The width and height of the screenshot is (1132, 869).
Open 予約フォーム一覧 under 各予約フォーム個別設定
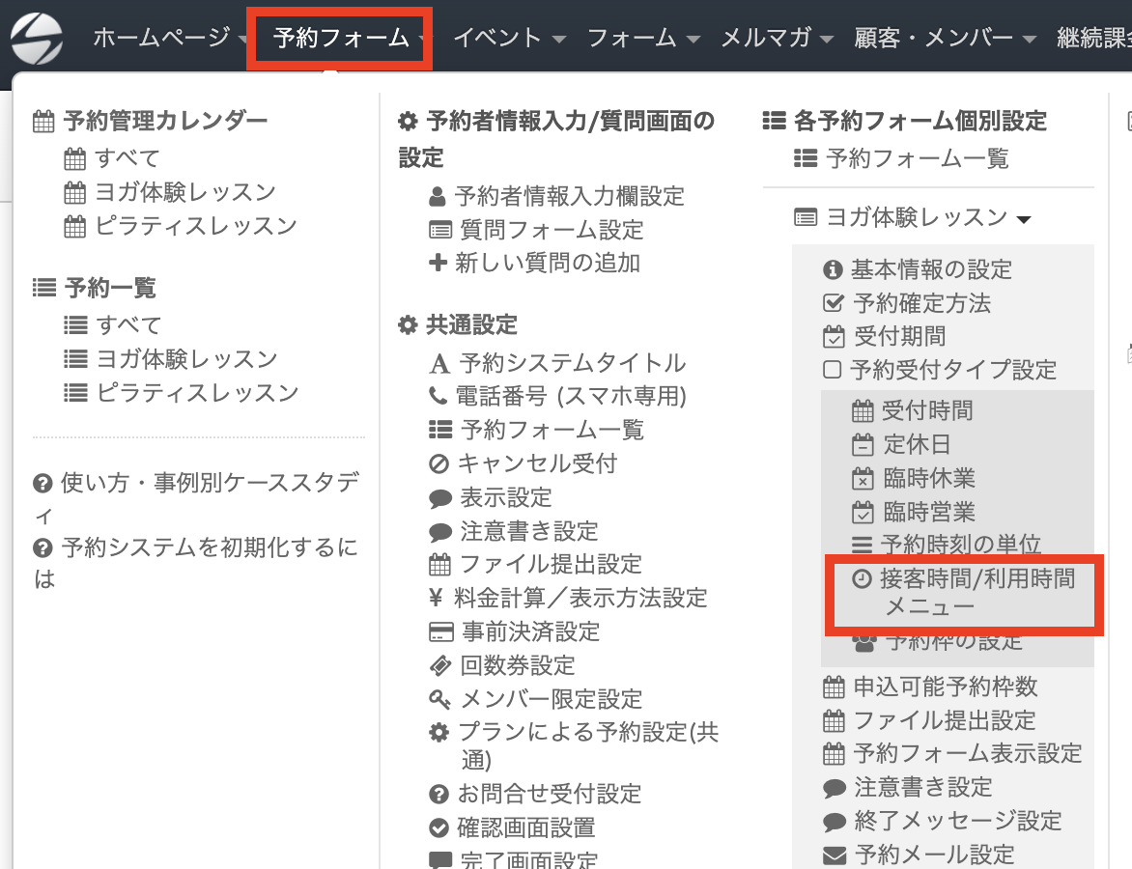point(917,158)
